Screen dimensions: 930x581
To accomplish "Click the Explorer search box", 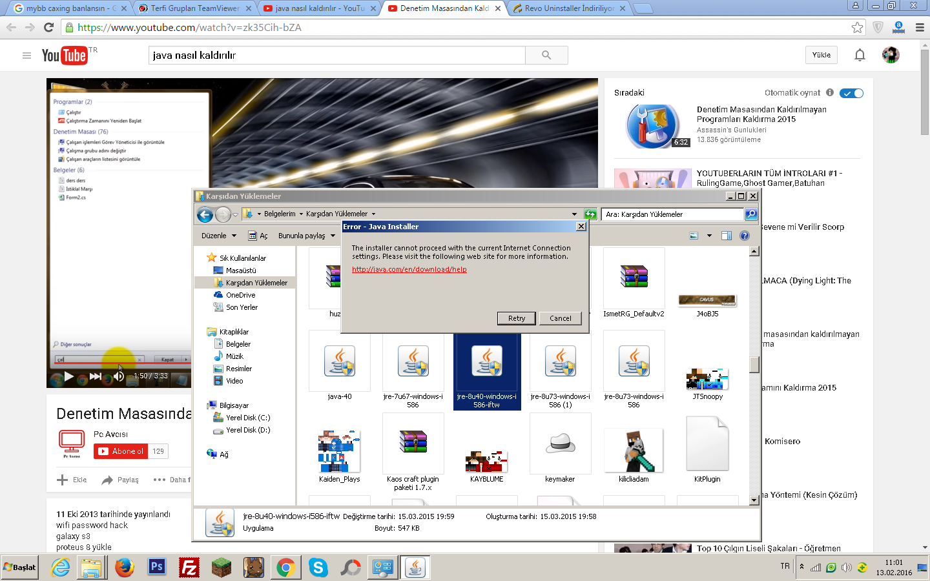I will coord(672,214).
